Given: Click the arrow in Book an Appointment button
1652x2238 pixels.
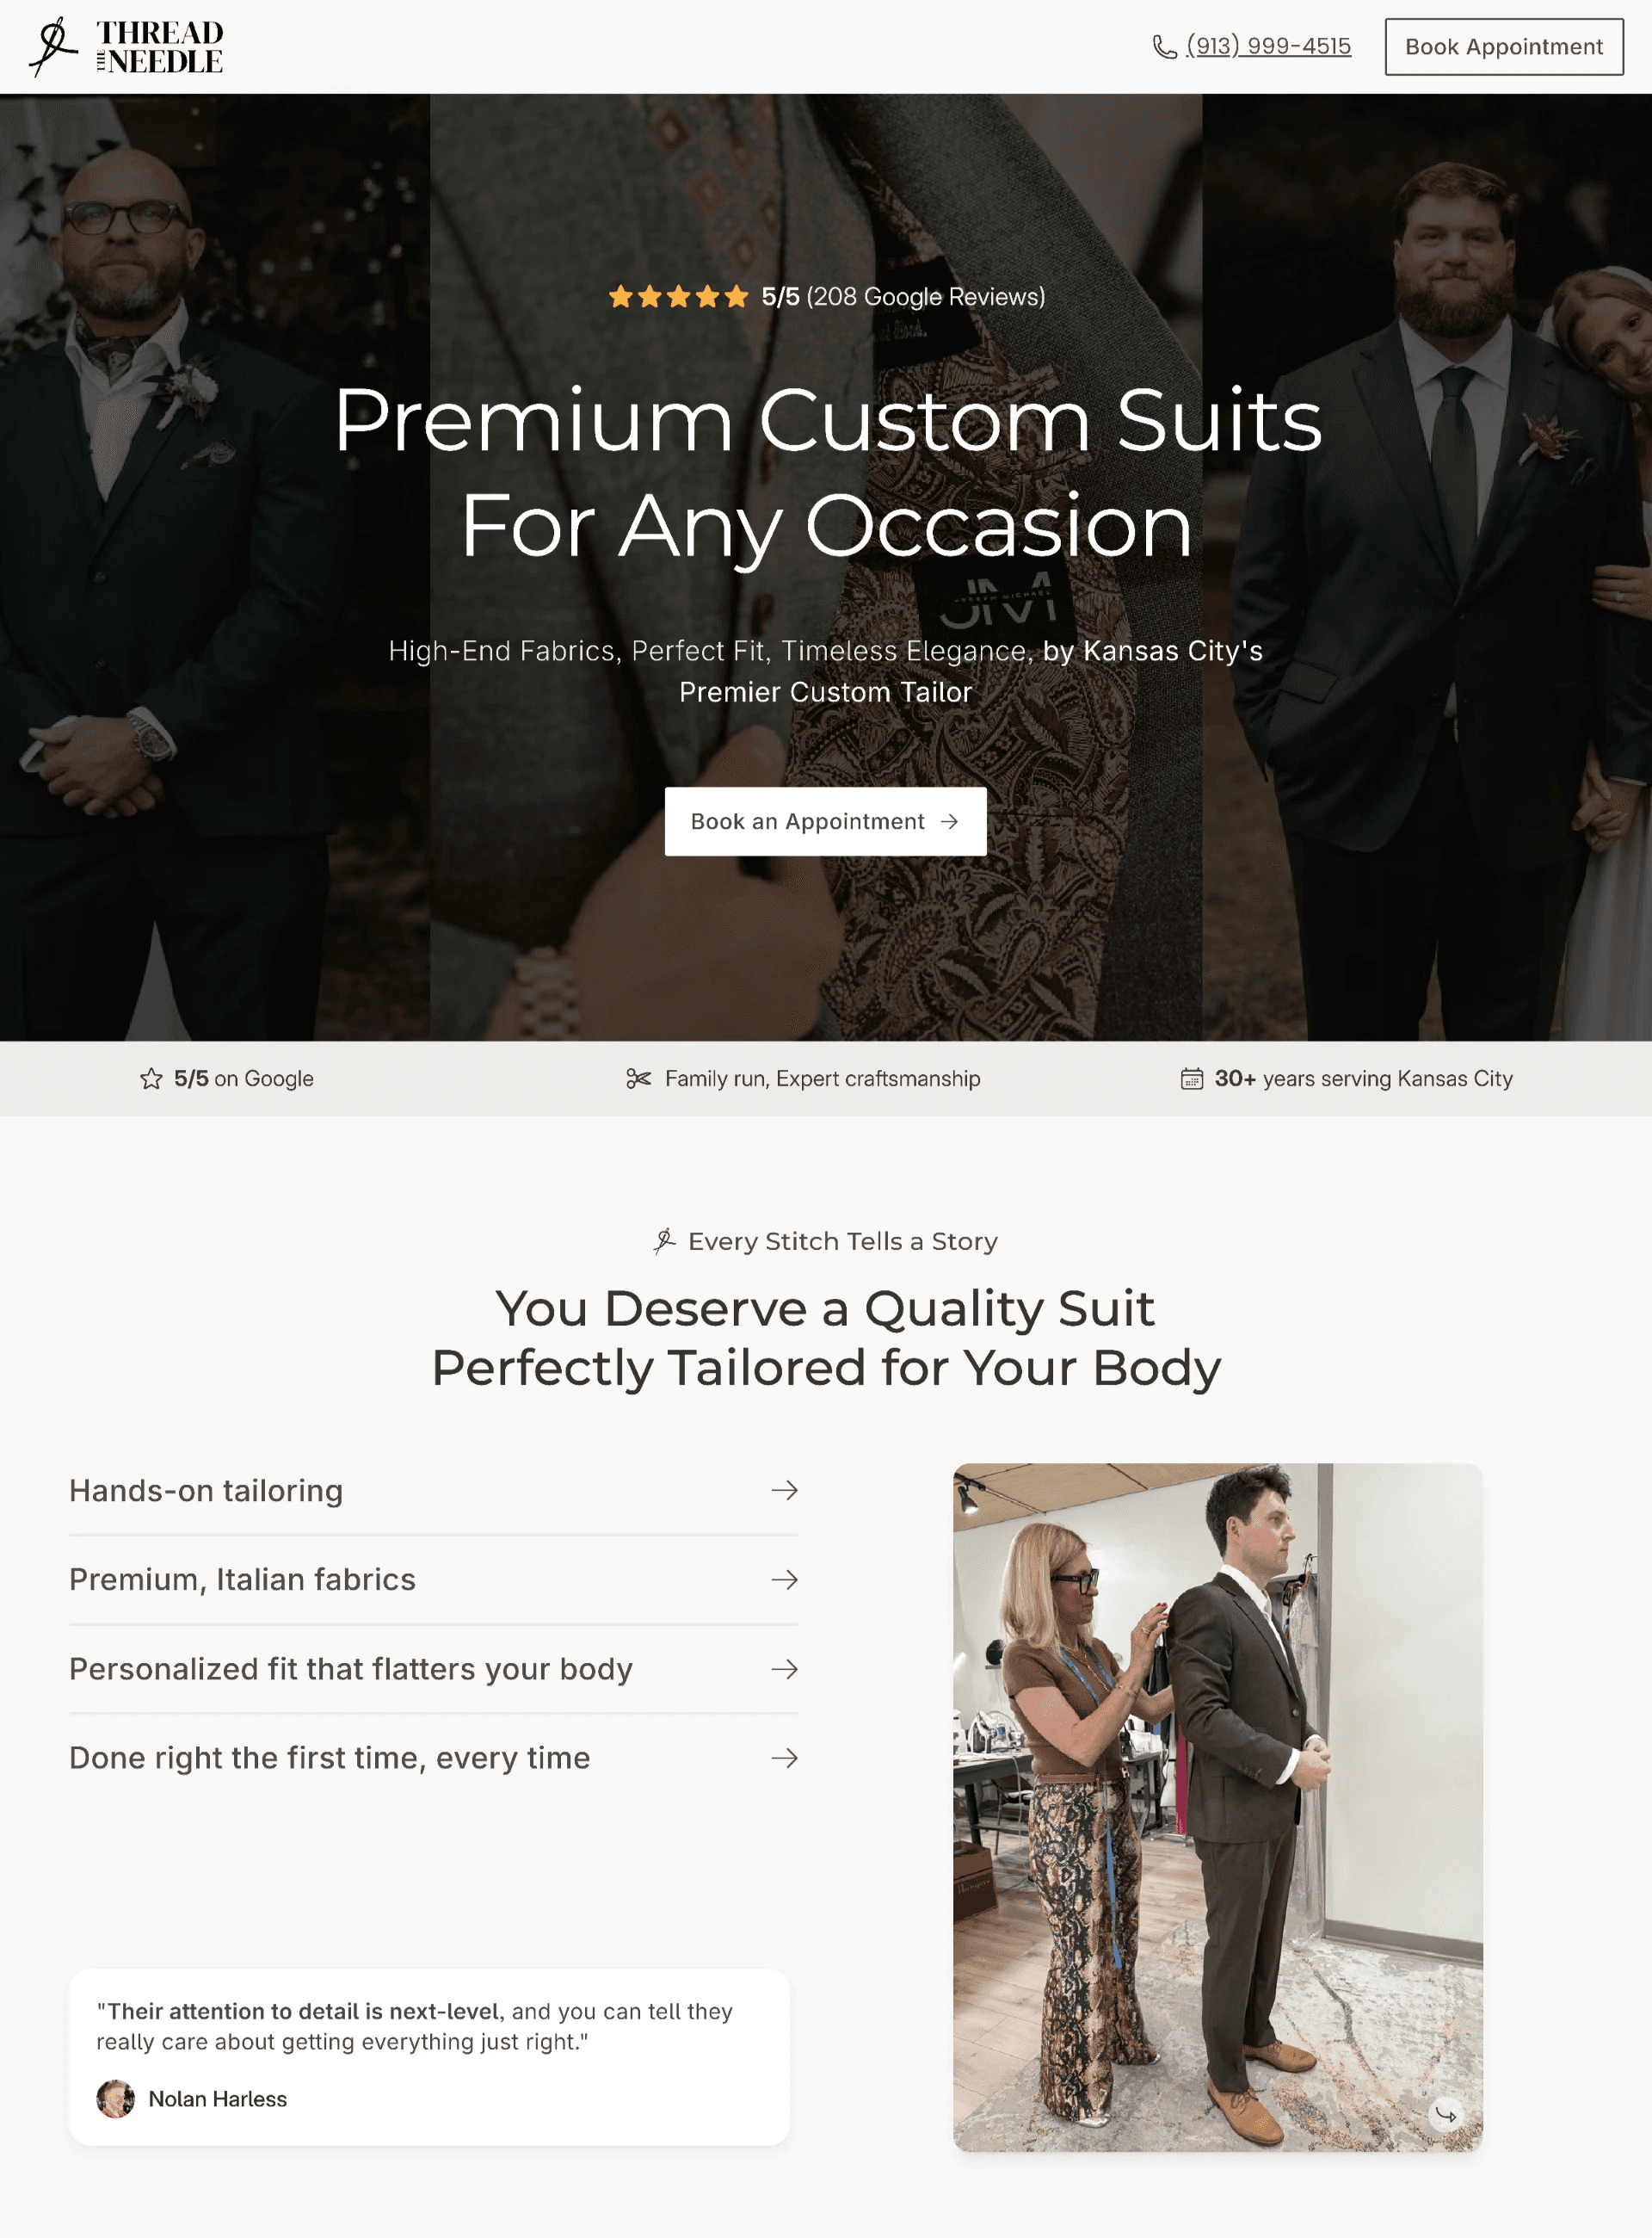Looking at the screenshot, I should click(x=949, y=821).
